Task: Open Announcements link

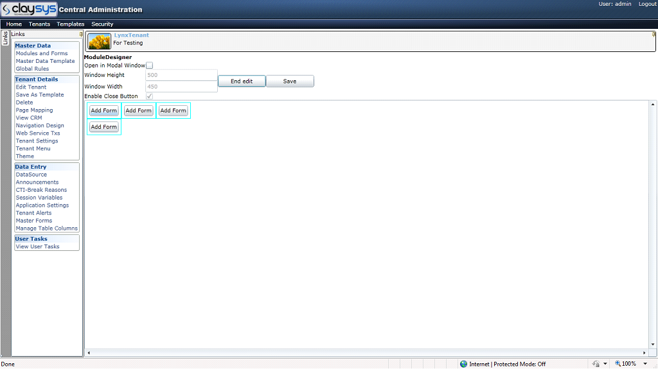Action: [x=37, y=182]
